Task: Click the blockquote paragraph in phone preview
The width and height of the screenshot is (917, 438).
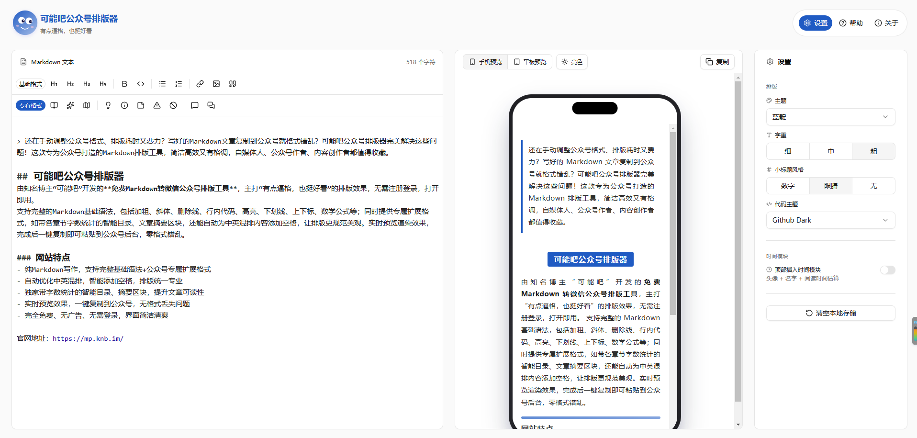Action: (x=591, y=186)
